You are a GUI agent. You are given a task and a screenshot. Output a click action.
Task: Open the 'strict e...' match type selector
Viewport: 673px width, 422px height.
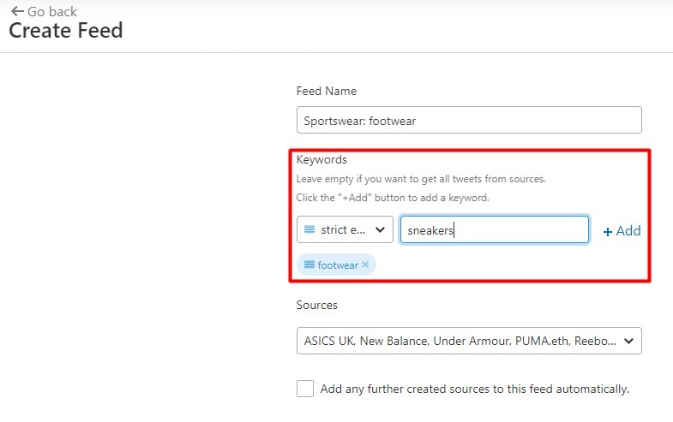pos(345,229)
